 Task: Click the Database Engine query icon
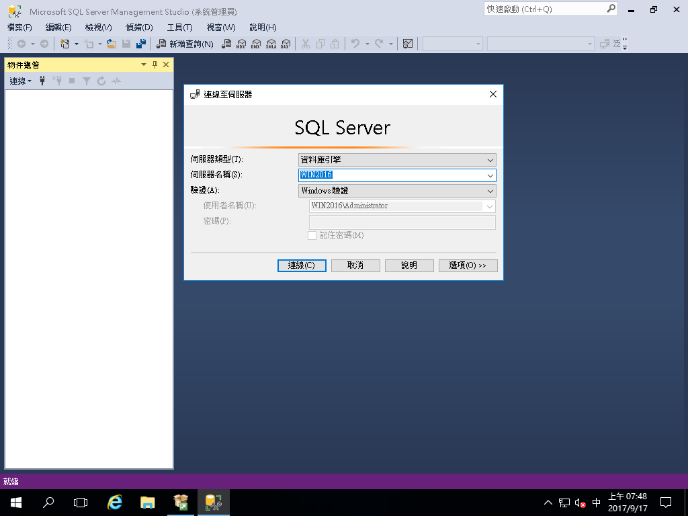226,44
